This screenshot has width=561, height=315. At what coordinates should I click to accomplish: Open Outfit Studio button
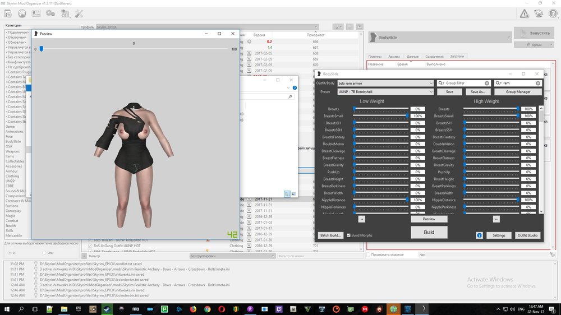[527, 235]
